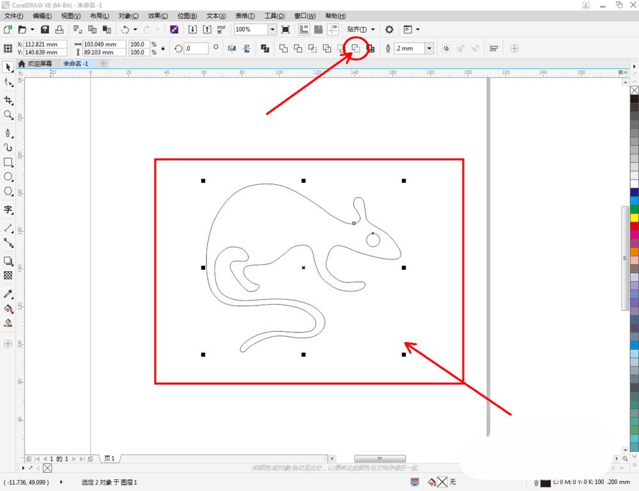The height and width of the screenshot is (491, 639).
Task: Pick the yellow swatch in color palette
Action: (x=635, y=217)
